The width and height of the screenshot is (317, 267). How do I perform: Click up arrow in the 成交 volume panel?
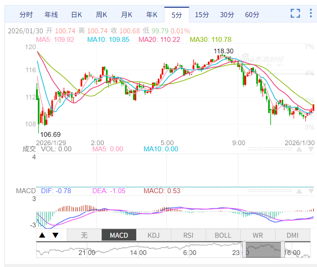[x=299, y=149]
